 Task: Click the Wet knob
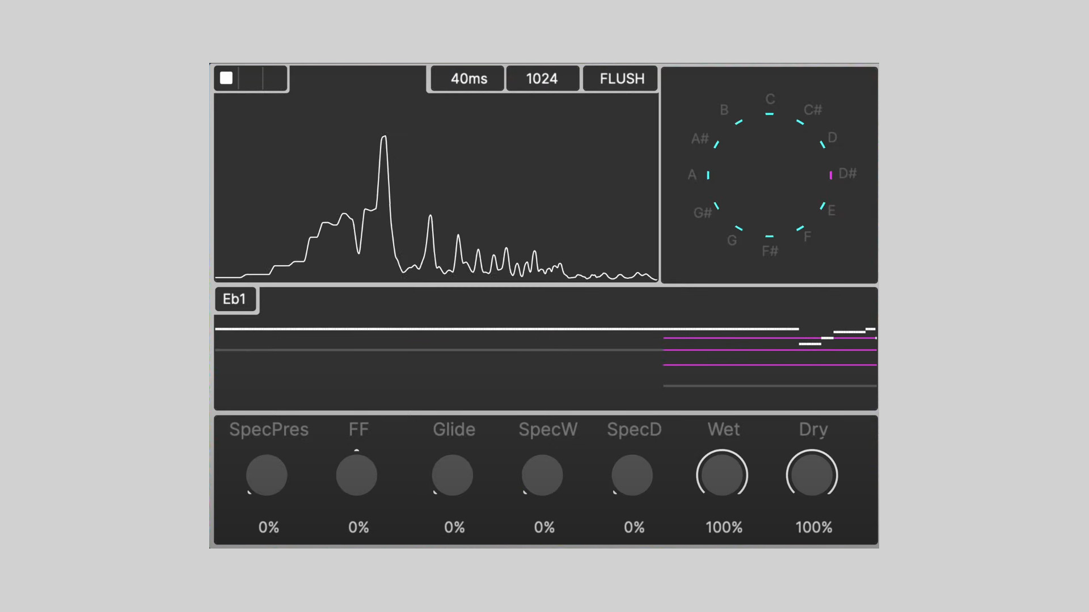(x=722, y=475)
